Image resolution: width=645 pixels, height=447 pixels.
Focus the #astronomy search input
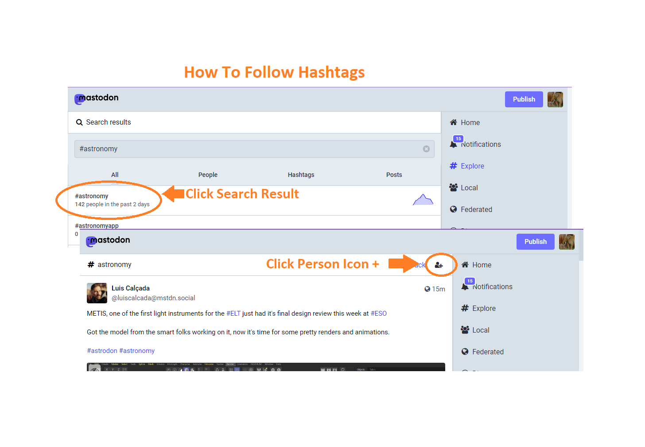pos(254,149)
